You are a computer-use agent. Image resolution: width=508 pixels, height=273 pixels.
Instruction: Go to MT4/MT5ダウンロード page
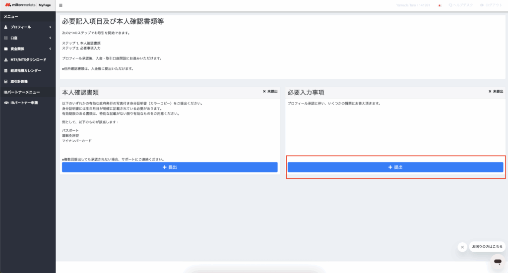pos(28,60)
